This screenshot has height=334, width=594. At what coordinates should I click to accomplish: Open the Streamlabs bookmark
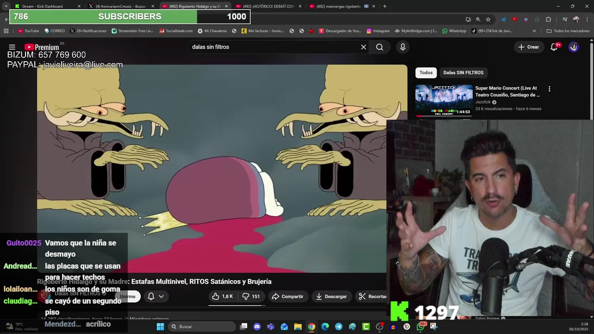(x=132, y=31)
